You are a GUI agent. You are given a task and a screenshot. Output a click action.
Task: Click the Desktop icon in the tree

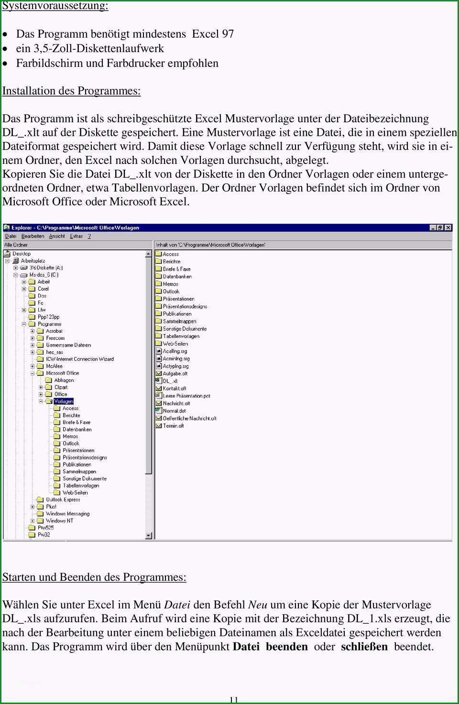coord(8,254)
